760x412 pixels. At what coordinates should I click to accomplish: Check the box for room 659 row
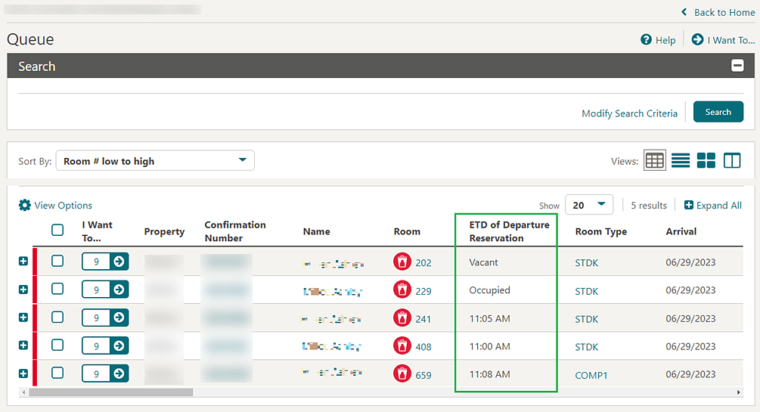[x=57, y=373]
